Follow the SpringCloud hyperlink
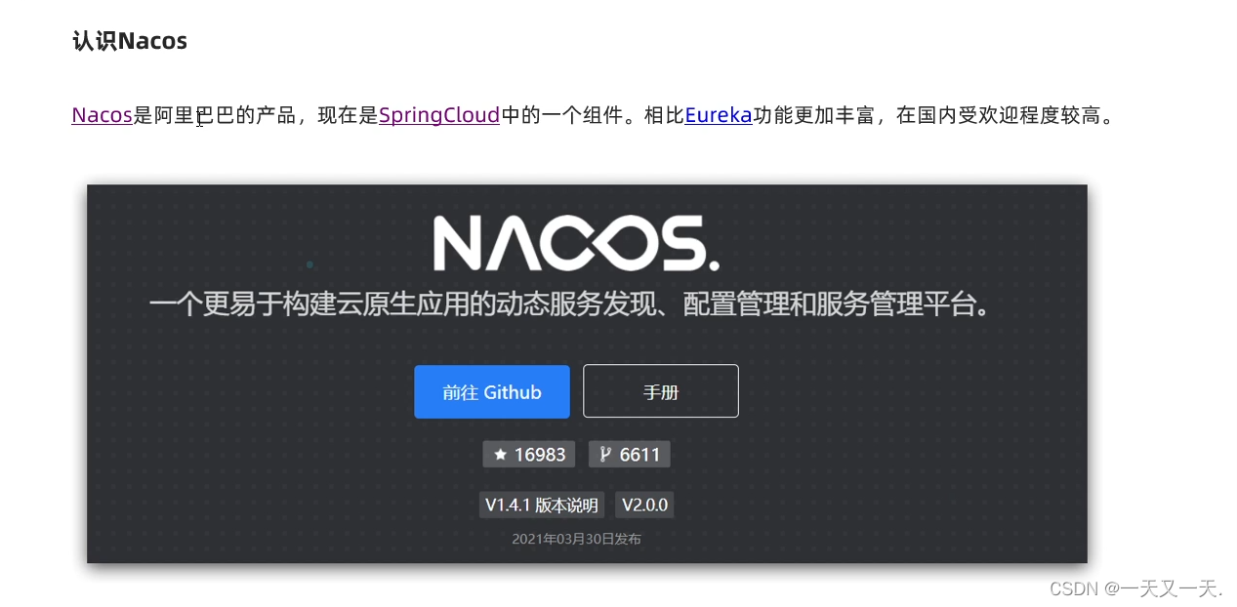 (x=439, y=115)
